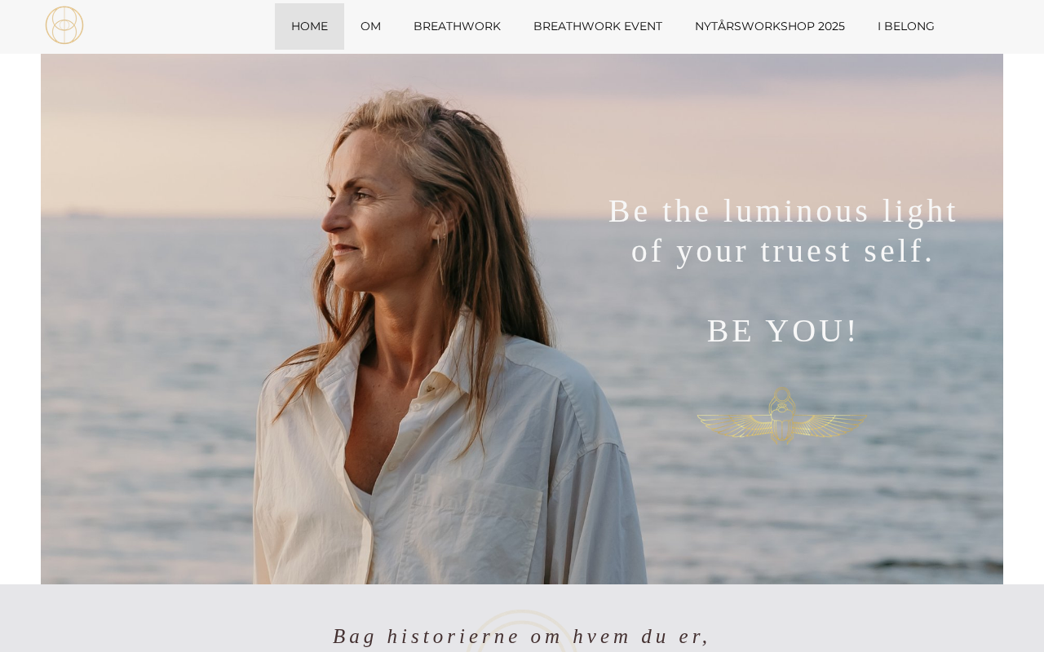The height and width of the screenshot is (652, 1044).
Task: Visit the I BELONG page
Action: click(x=906, y=26)
